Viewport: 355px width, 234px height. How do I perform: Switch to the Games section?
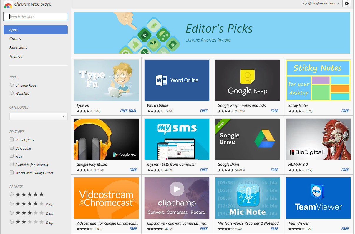(15, 39)
